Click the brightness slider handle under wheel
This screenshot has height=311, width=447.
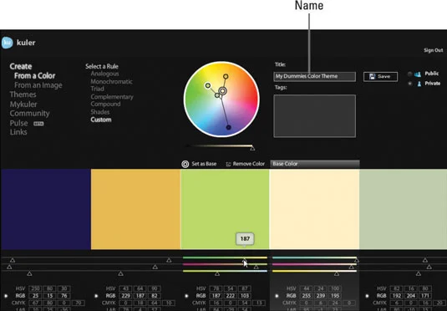coord(252,148)
